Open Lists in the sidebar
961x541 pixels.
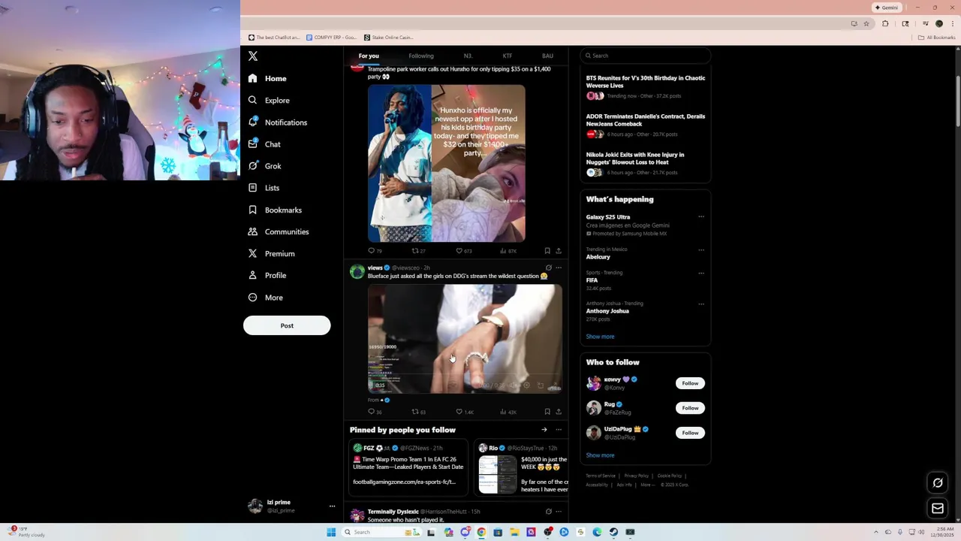[x=264, y=188]
